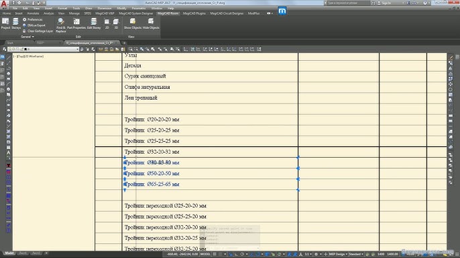Add a new drawing tab with plus
Screen dimensions: 460x258
124,43
